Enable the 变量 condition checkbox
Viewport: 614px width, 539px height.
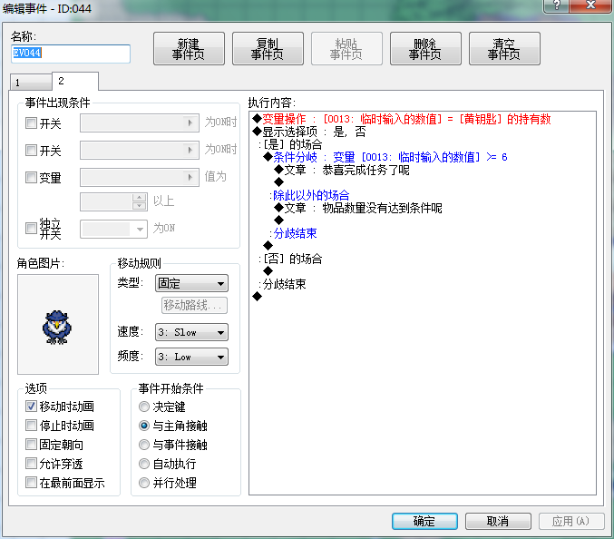click(31, 177)
